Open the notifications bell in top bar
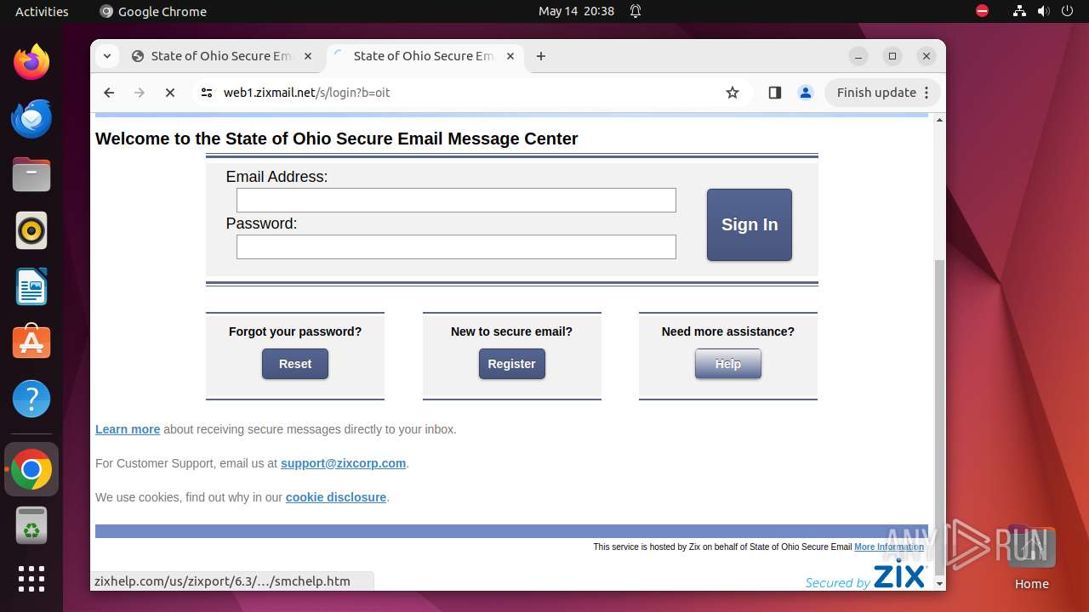This screenshot has width=1089, height=612. [636, 11]
